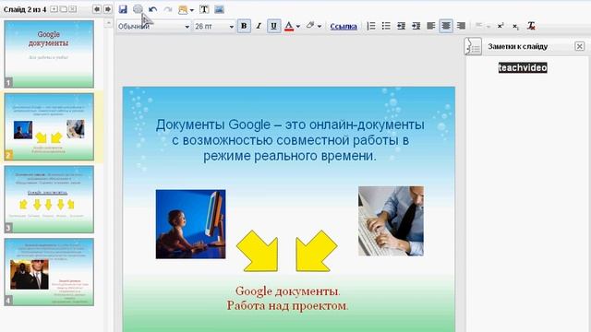The image size is (591, 332).
Task: Click the "teachvideo" note text
Action: click(x=523, y=67)
